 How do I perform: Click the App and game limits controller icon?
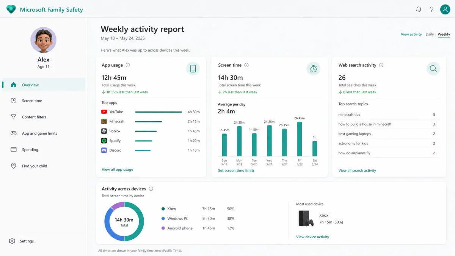point(14,133)
